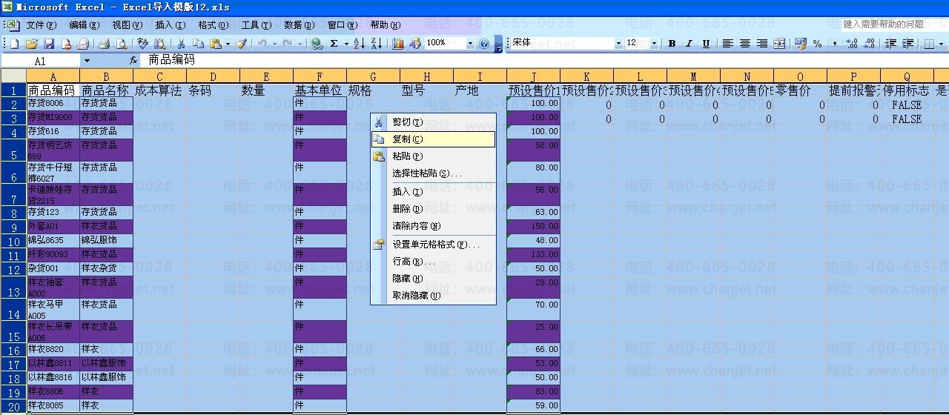This screenshot has height=415, width=949.
Task: Open the Chart Wizard icon
Action: (398, 44)
